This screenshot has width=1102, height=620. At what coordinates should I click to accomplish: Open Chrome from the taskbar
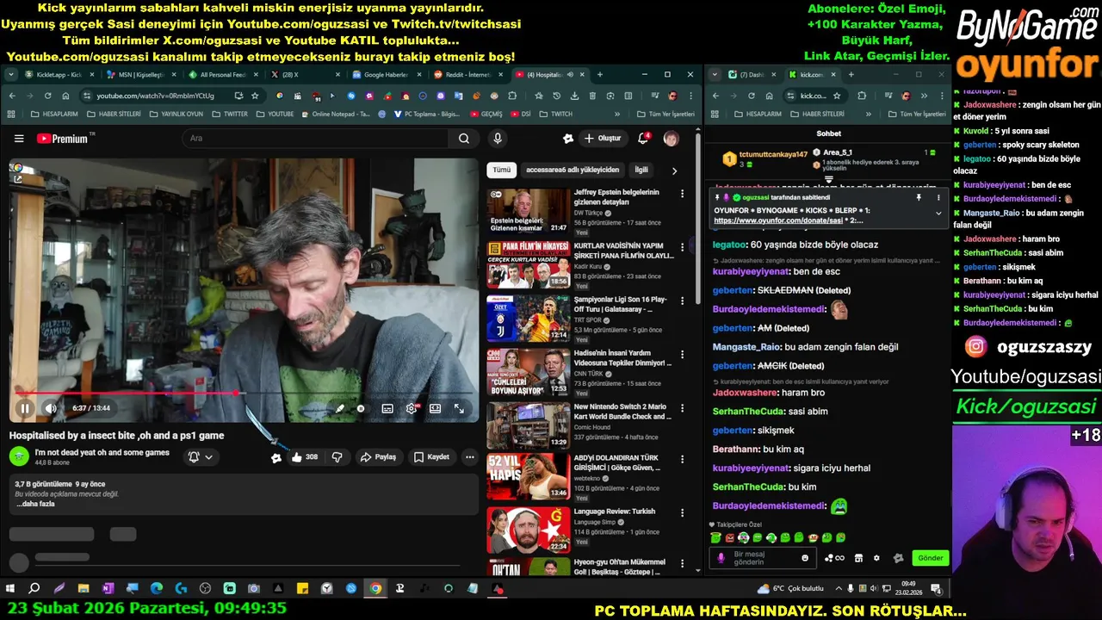pos(376,589)
